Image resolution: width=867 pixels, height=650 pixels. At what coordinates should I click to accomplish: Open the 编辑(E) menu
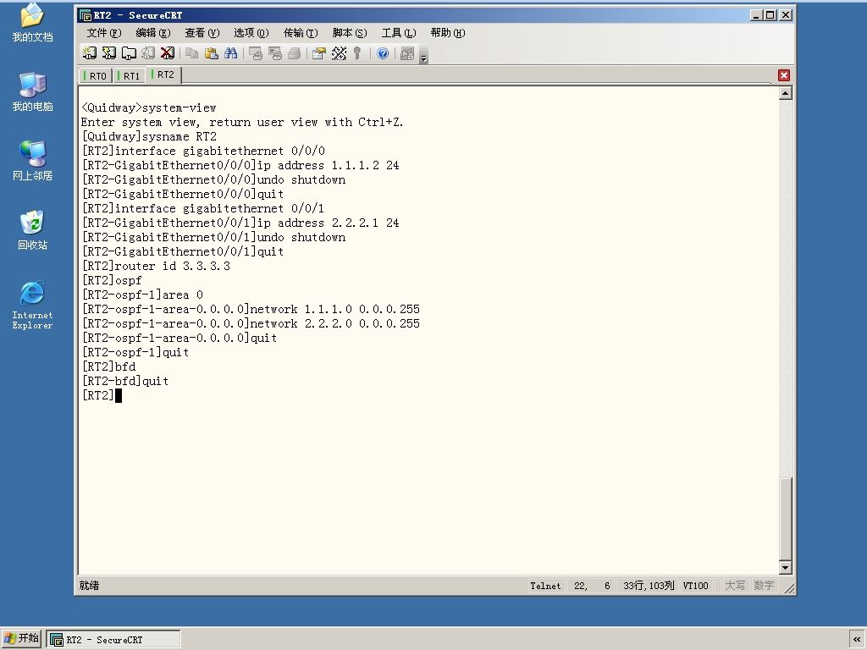point(153,33)
